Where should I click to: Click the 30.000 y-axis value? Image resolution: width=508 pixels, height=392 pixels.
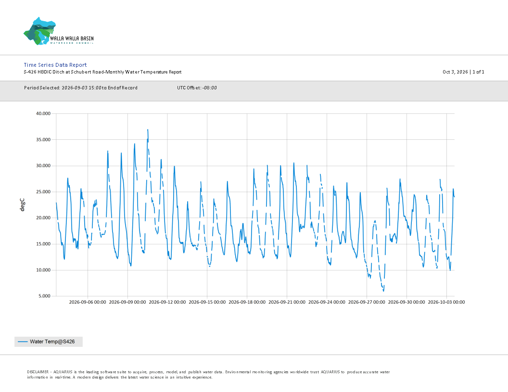[x=43, y=166]
